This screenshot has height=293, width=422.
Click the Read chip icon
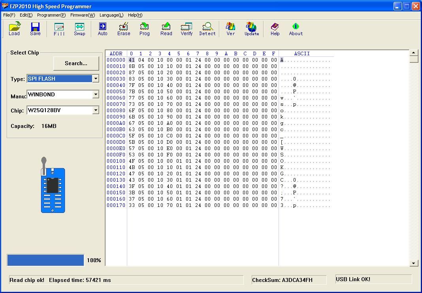[x=166, y=29]
